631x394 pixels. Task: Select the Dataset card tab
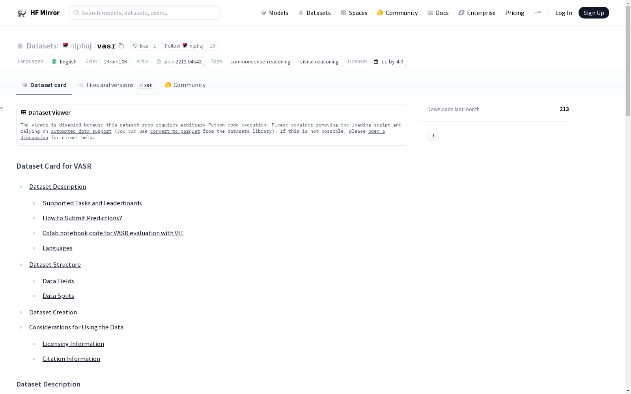click(x=44, y=85)
